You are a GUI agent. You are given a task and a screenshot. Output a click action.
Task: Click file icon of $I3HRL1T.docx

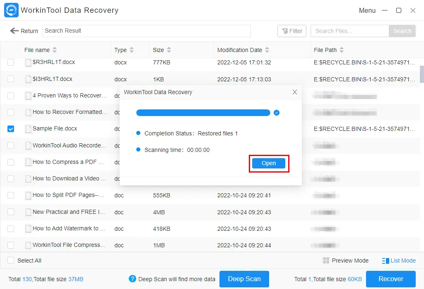[x=28, y=79]
